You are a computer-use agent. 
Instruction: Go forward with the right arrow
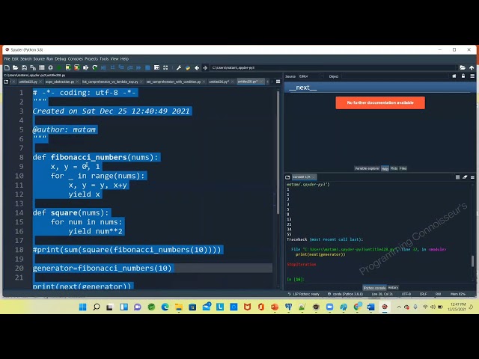click(x=205, y=67)
